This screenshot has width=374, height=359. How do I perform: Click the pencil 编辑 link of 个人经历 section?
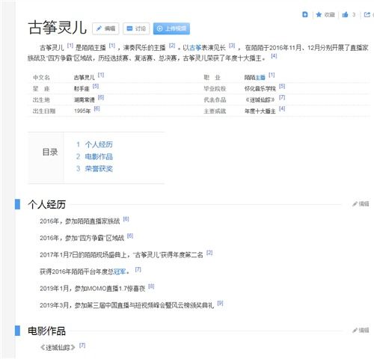point(361,204)
